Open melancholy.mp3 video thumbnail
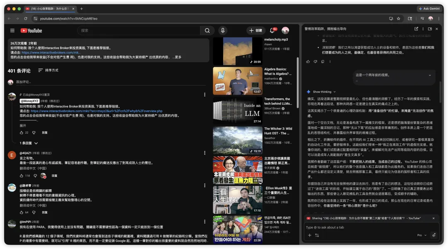The width and height of the screenshot is (448, 249). tap(238, 51)
